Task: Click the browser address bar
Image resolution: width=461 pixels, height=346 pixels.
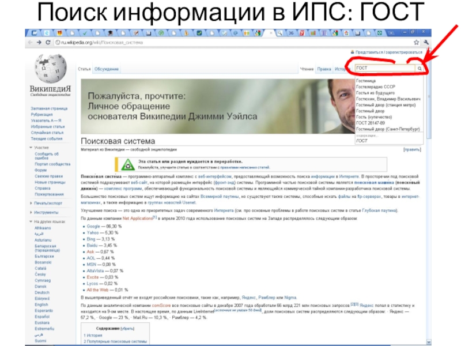Action: [234, 42]
